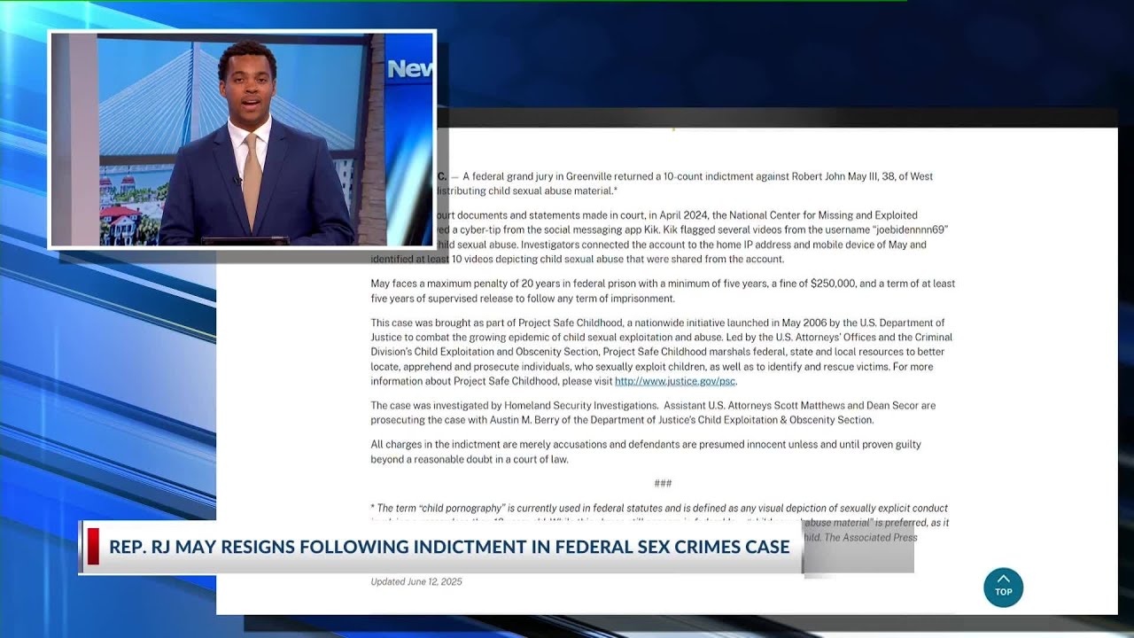Click the round TOP scroll-up button
Screen dimensions: 1134x638
(x=1003, y=587)
